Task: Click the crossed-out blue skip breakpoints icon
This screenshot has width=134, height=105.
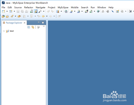Action: pyautogui.click(x=113, y=11)
